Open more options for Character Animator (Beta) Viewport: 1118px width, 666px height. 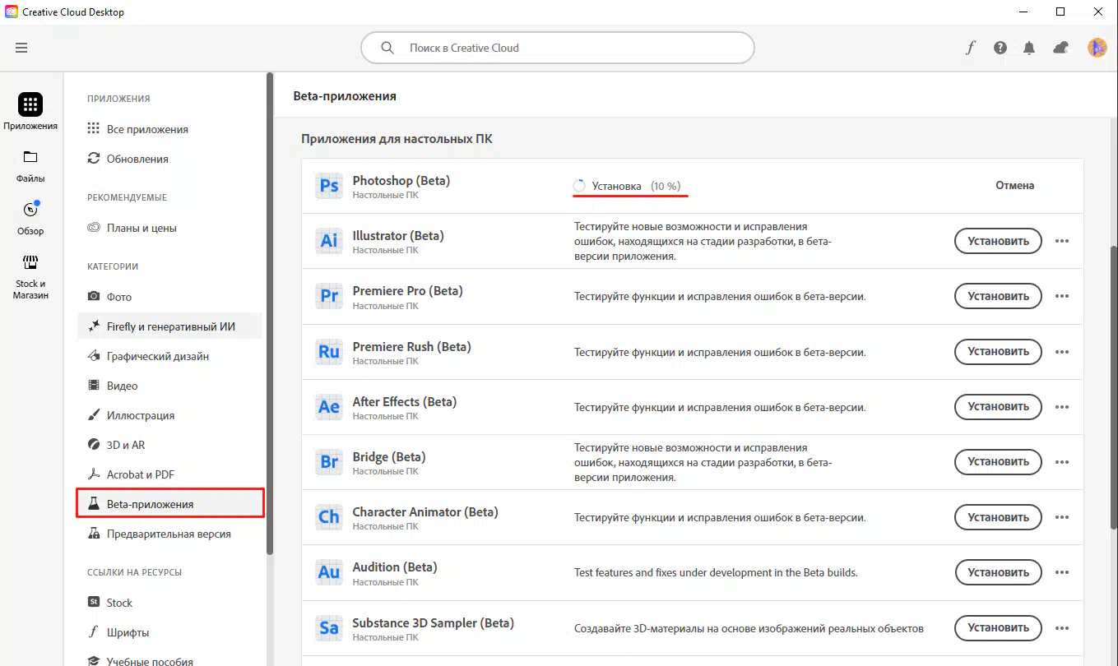tap(1062, 517)
